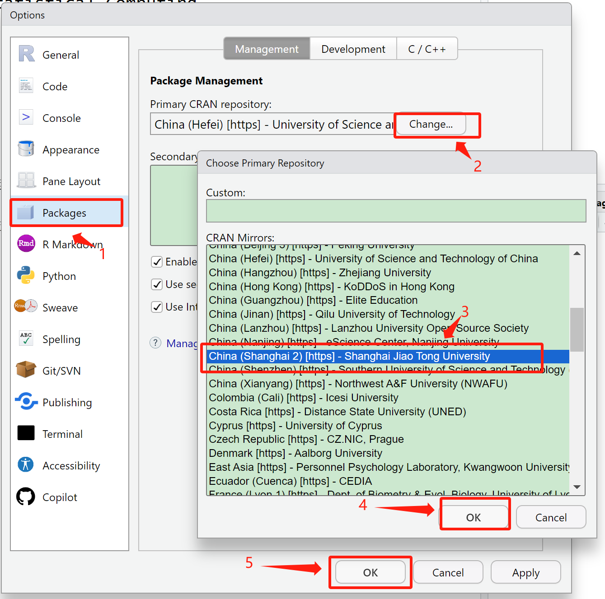Select East Asia Kwangwoon University mirror
The image size is (605, 599).
pyautogui.click(x=389, y=467)
